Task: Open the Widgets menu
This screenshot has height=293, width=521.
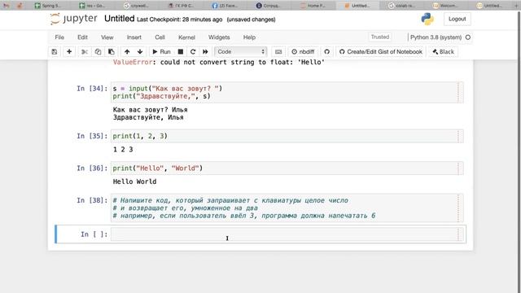Action: tap(219, 37)
